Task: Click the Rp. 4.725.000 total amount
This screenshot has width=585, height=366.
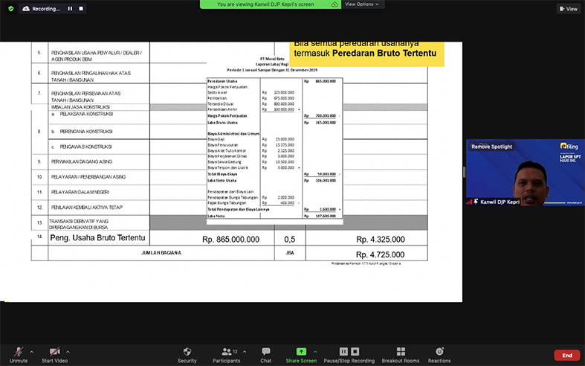Action: click(x=380, y=254)
